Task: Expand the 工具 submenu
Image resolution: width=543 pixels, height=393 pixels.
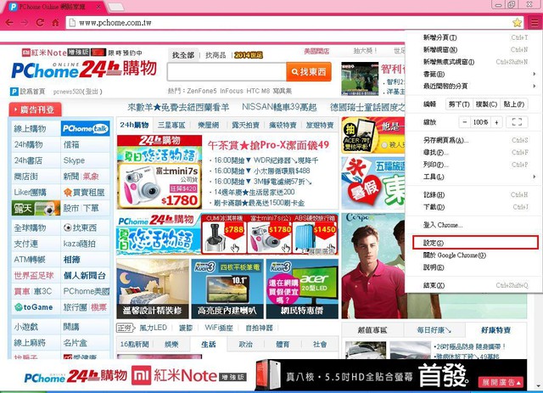Action: point(475,177)
